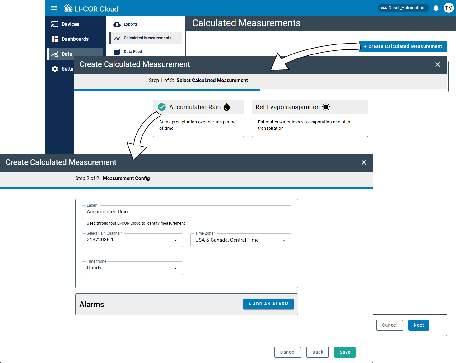The width and height of the screenshot is (456, 363).
Task: Close the Step 2 Measurement Config dialog
Action: click(x=364, y=162)
